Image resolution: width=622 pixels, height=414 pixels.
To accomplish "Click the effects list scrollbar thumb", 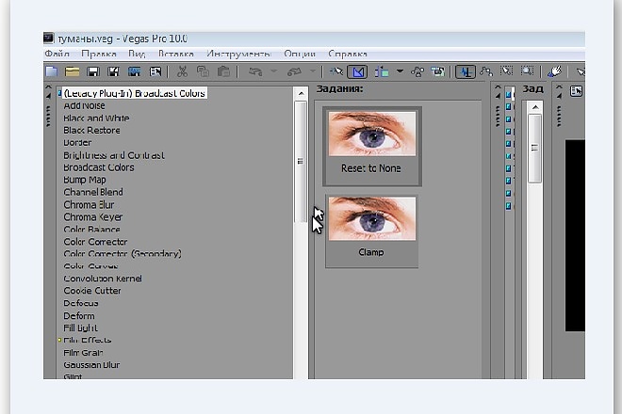I will pyautogui.click(x=301, y=162).
